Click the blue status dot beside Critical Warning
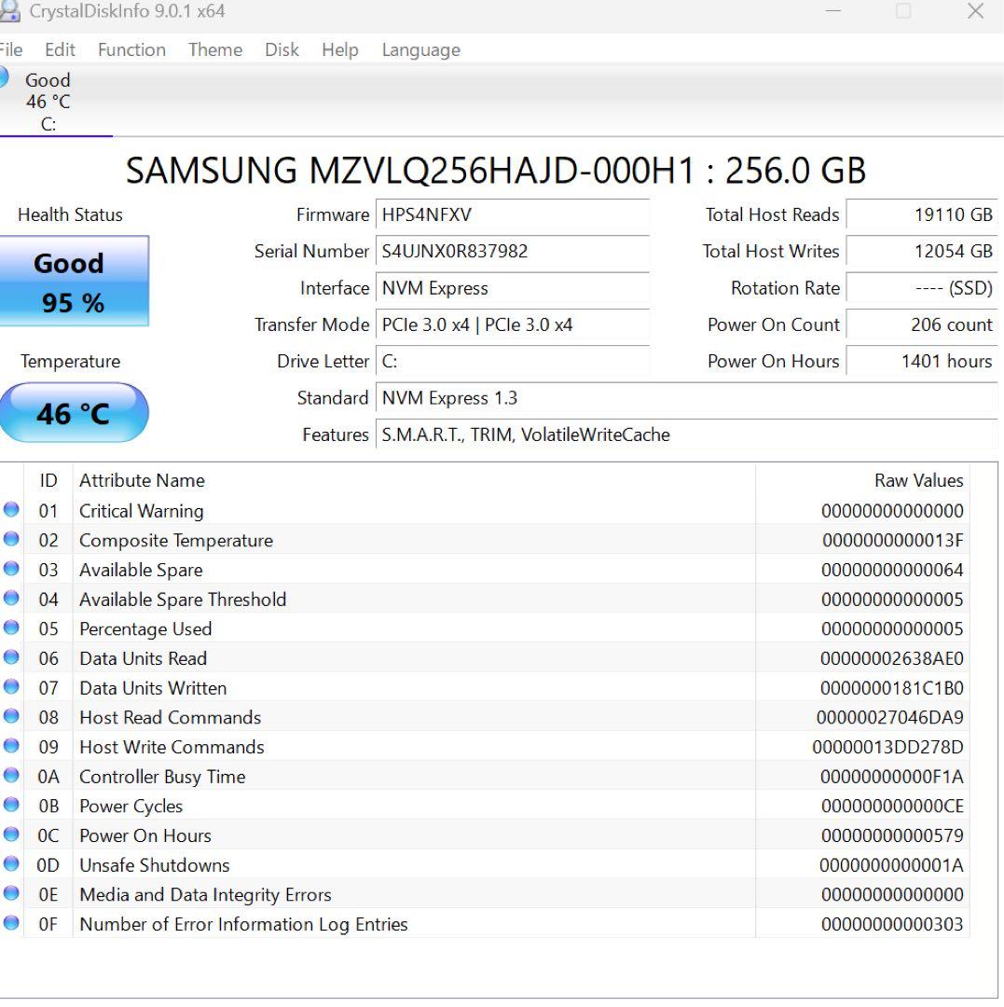The image size is (1004, 1007). click(x=10, y=510)
